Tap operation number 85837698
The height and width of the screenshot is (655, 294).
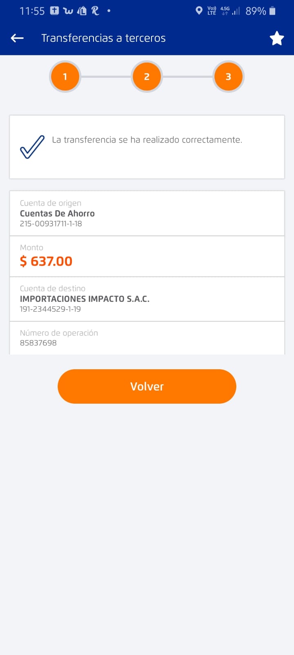point(38,343)
